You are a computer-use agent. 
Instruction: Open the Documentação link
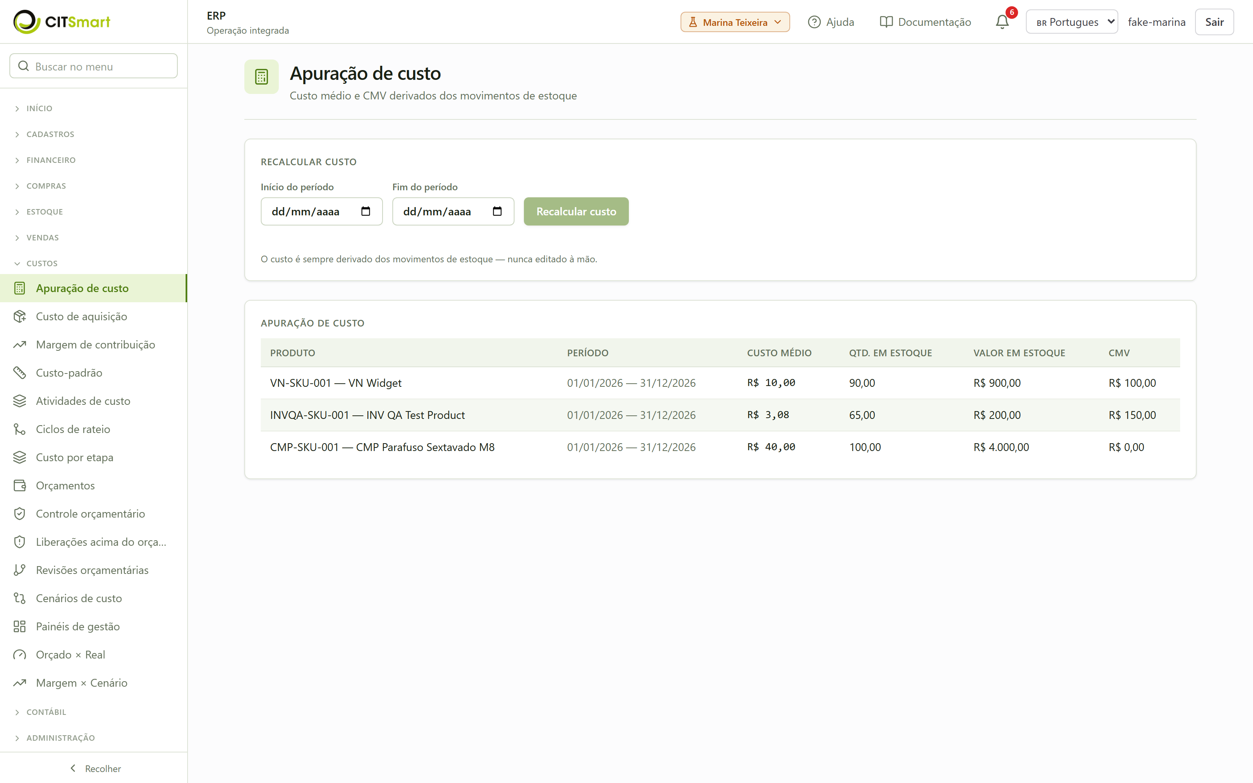[925, 22]
